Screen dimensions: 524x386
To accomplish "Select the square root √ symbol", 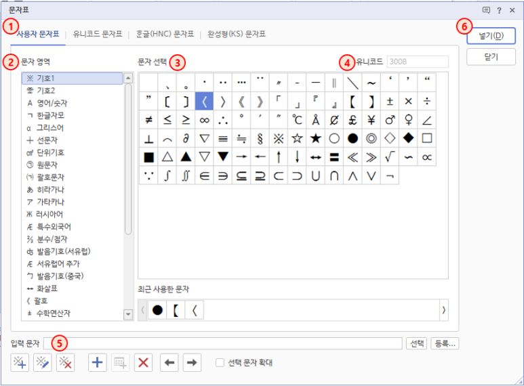I will tap(390, 156).
